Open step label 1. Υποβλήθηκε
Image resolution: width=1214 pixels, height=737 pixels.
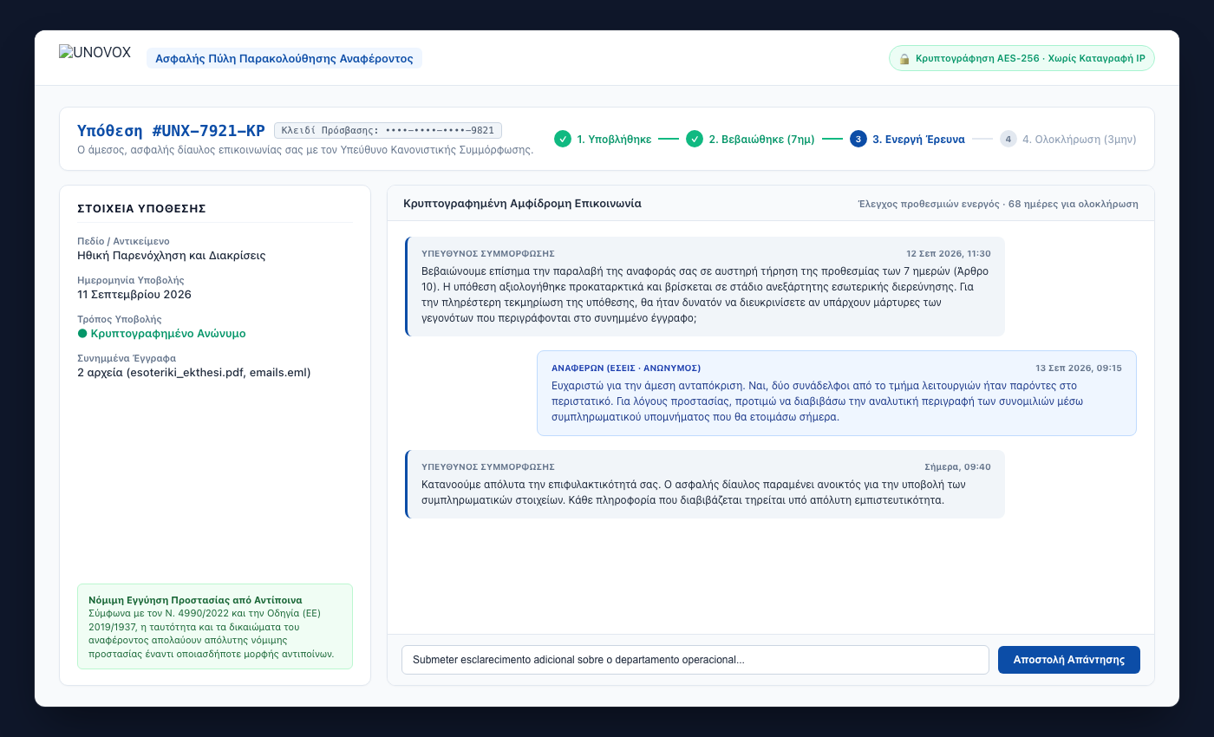(x=614, y=139)
